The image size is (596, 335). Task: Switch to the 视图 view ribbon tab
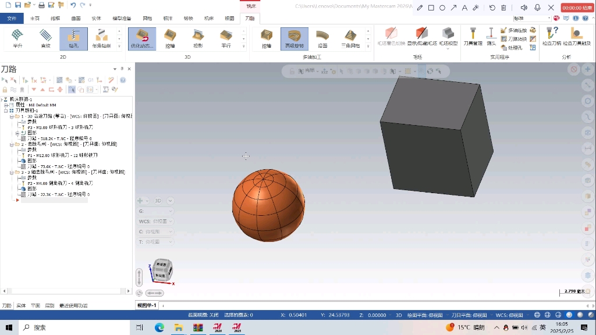click(229, 18)
